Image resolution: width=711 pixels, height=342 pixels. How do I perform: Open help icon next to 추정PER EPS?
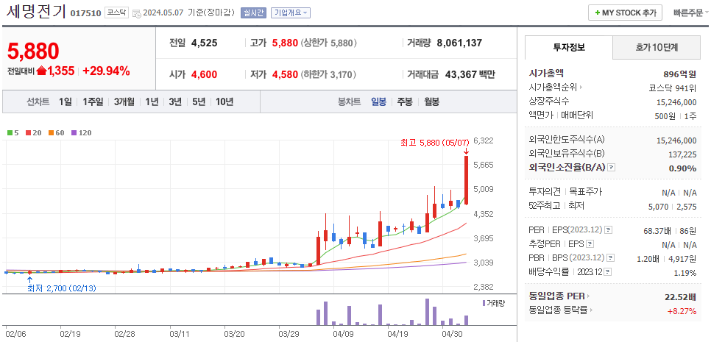point(590,244)
